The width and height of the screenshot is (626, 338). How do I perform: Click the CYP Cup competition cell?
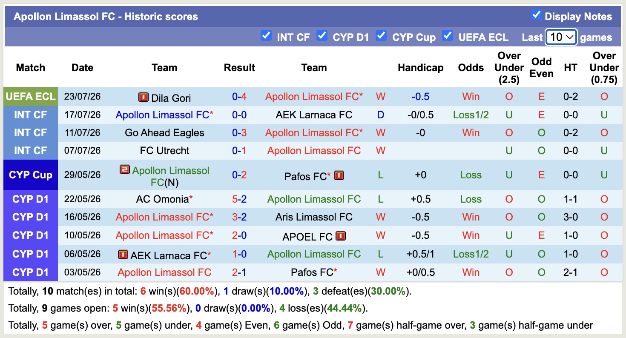coord(31,175)
